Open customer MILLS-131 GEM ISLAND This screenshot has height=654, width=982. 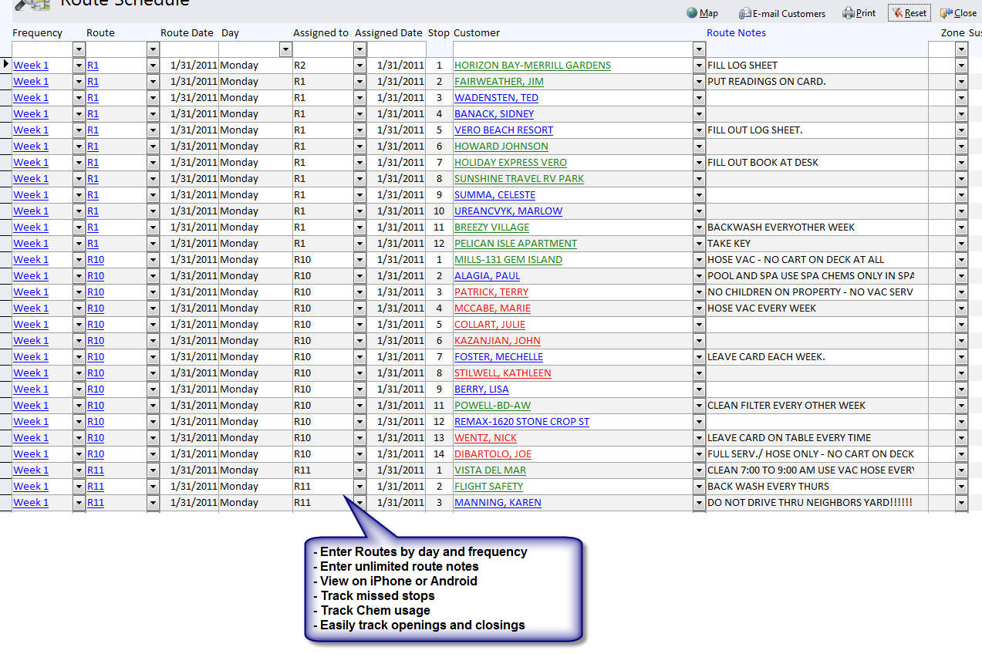click(x=508, y=260)
